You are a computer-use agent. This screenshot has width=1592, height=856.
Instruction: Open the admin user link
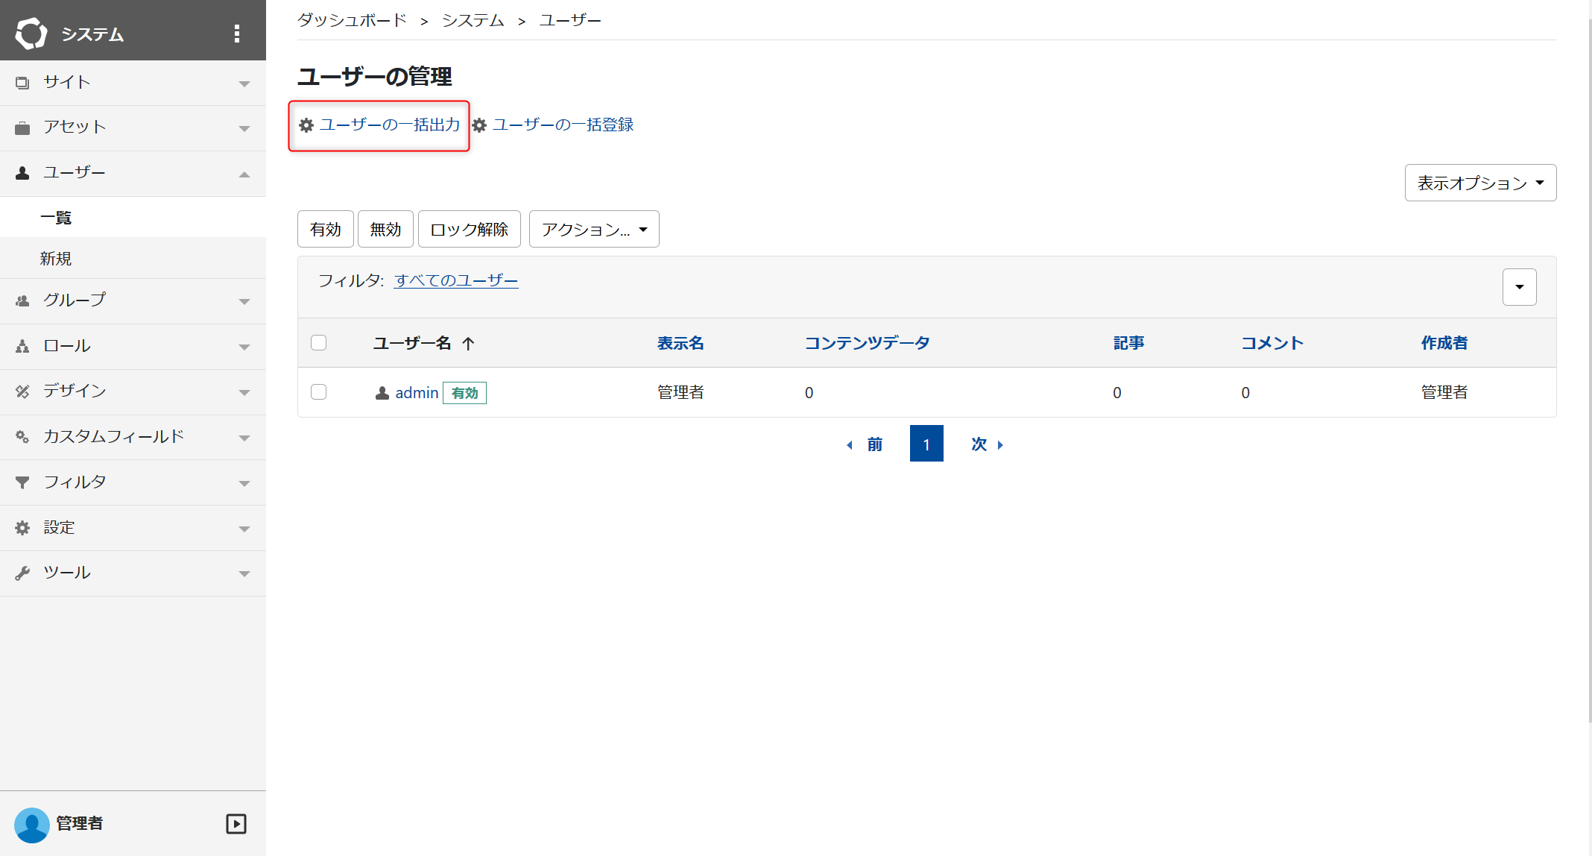[417, 393]
